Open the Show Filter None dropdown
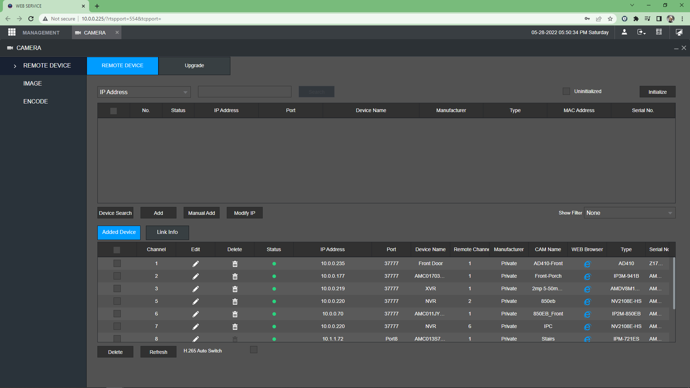 (630, 213)
